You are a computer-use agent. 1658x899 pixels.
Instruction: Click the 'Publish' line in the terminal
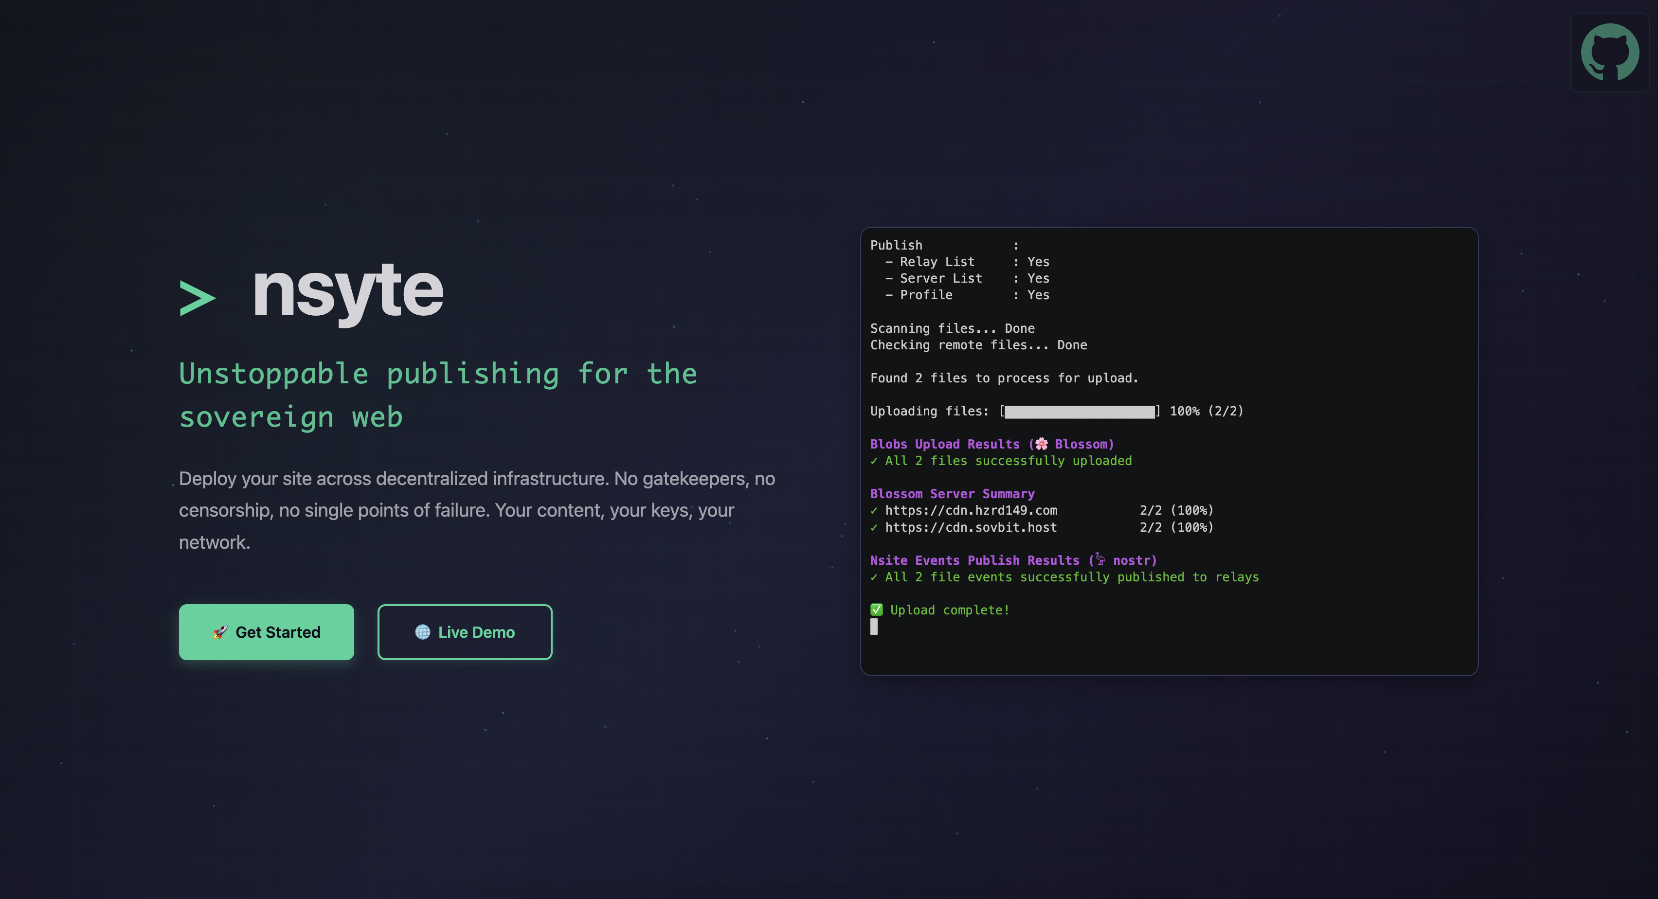[x=944, y=245]
